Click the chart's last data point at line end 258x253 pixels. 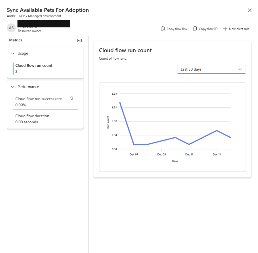click(x=230, y=137)
